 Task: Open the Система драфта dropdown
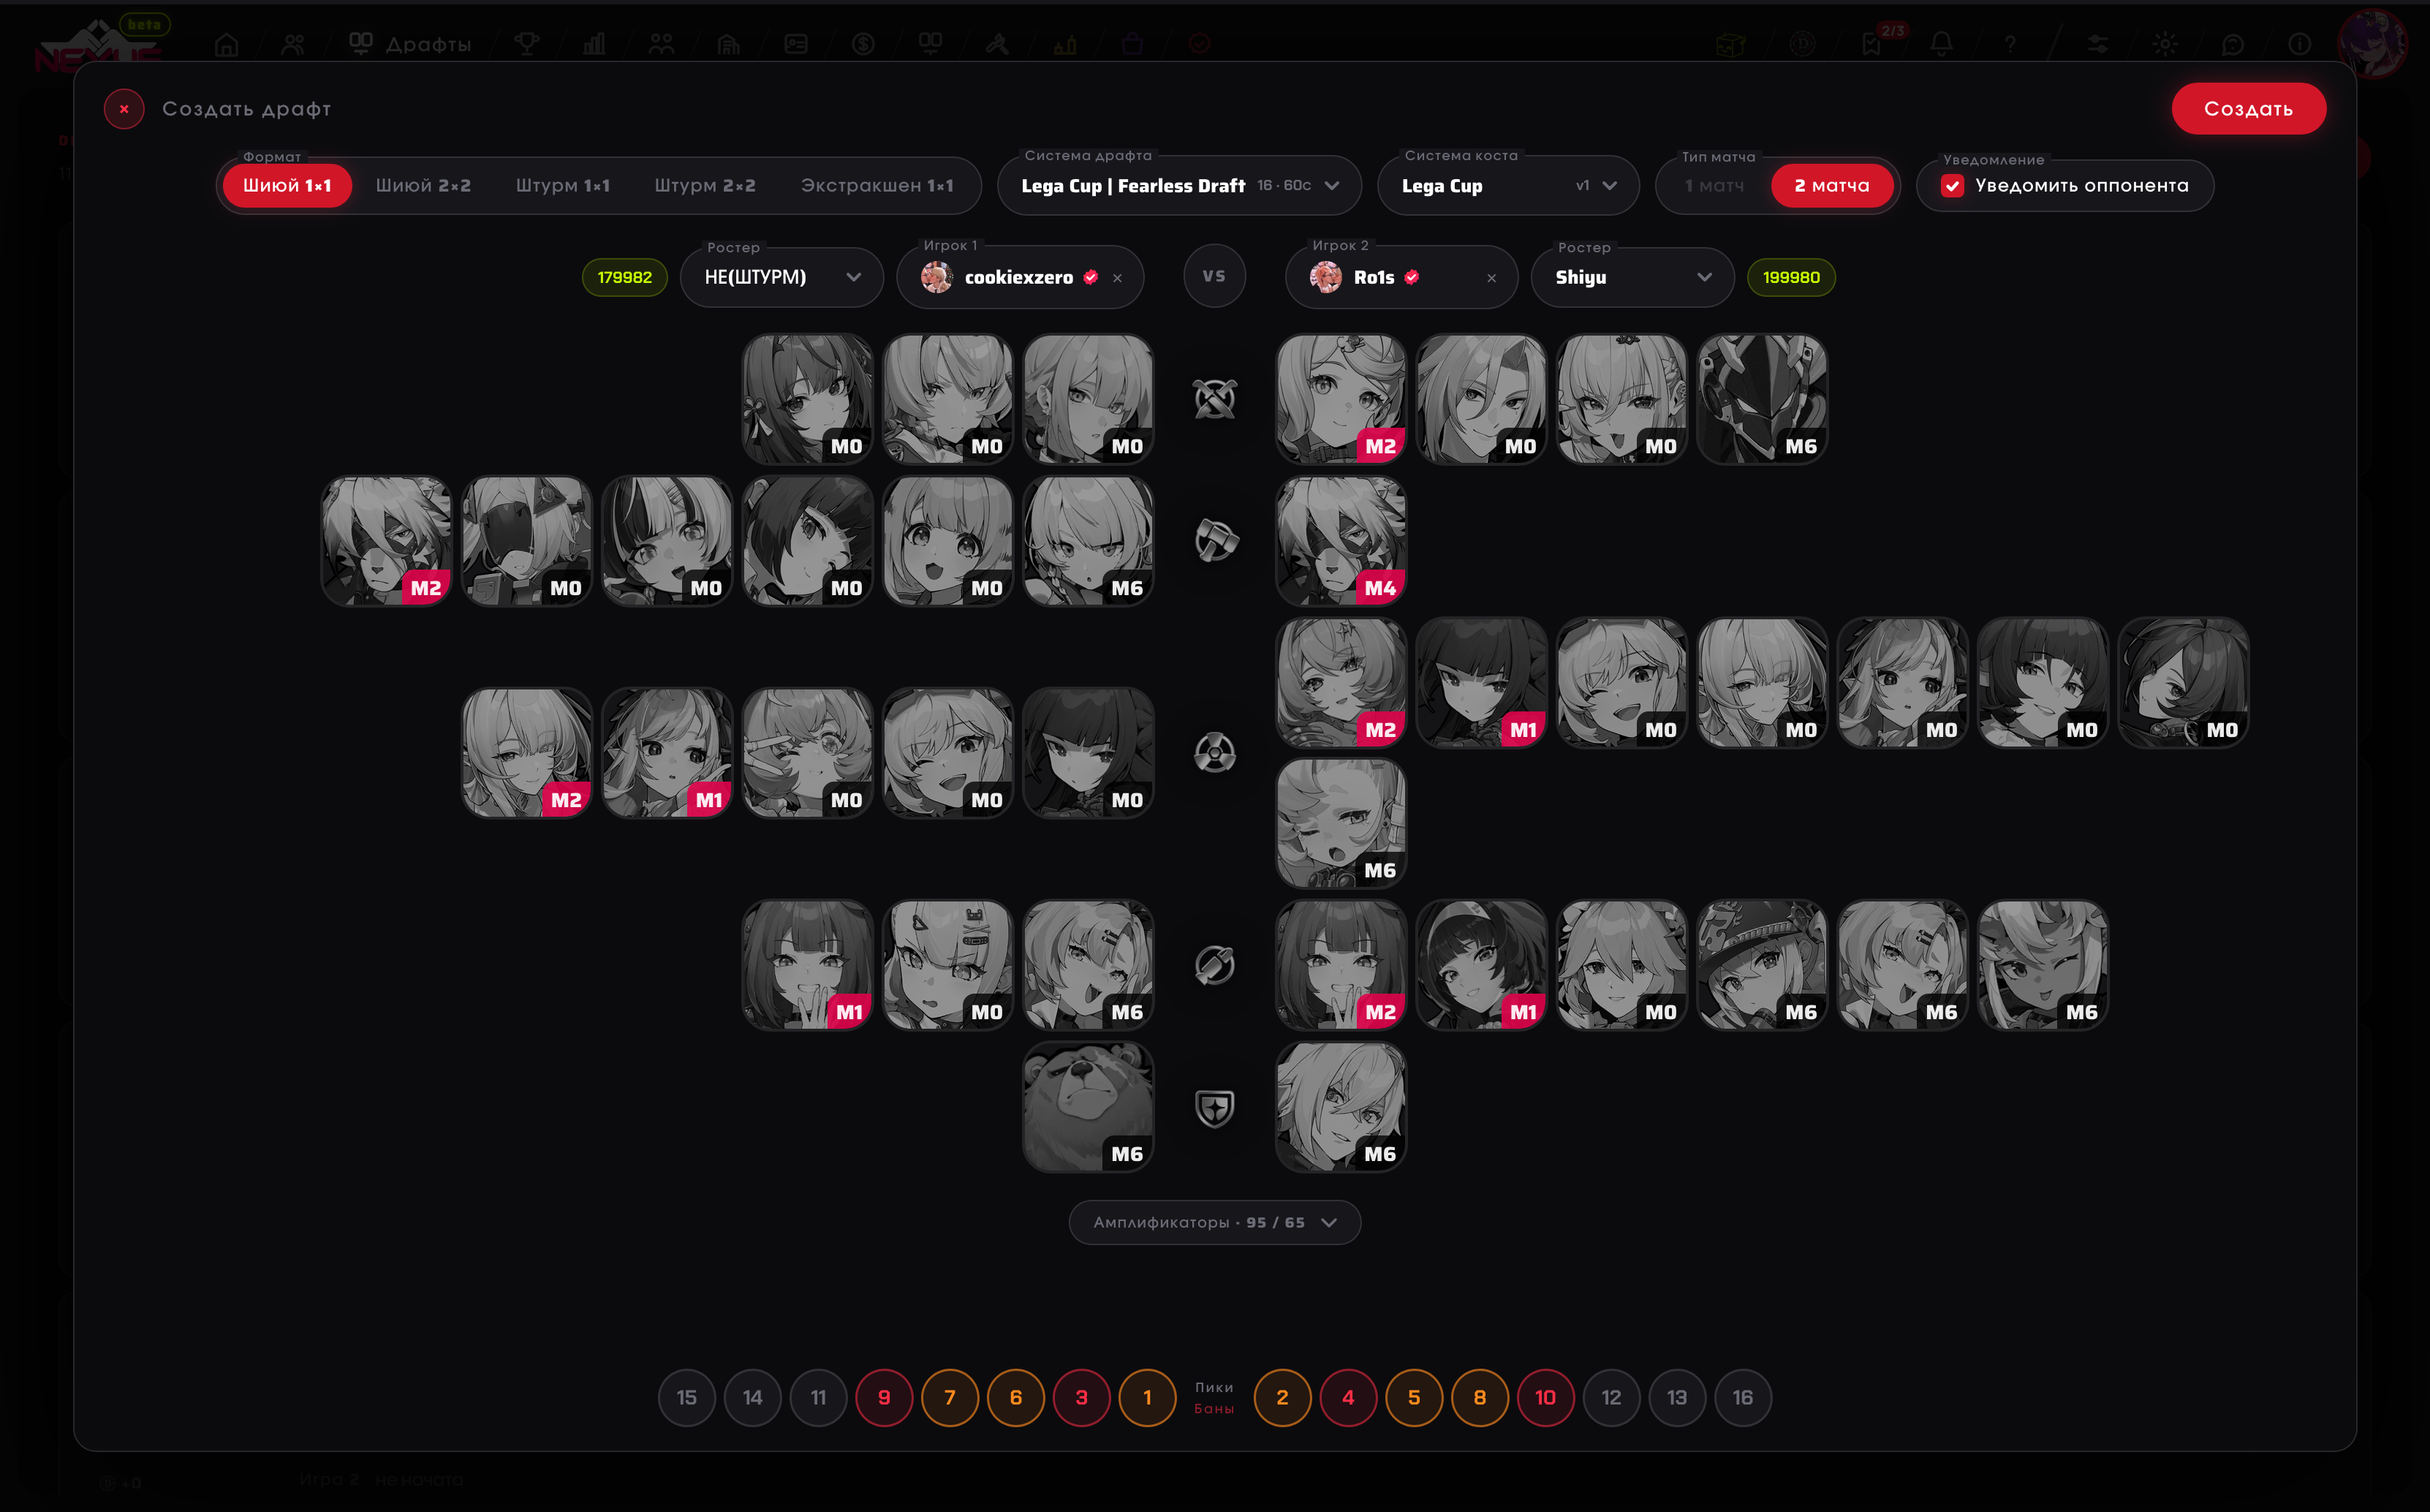pyautogui.click(x=1179, y=186)
